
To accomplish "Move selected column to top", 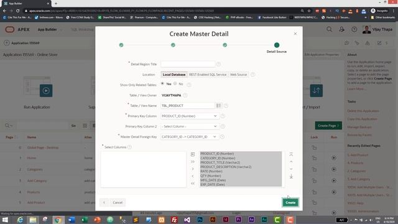I will pos(291,154).
